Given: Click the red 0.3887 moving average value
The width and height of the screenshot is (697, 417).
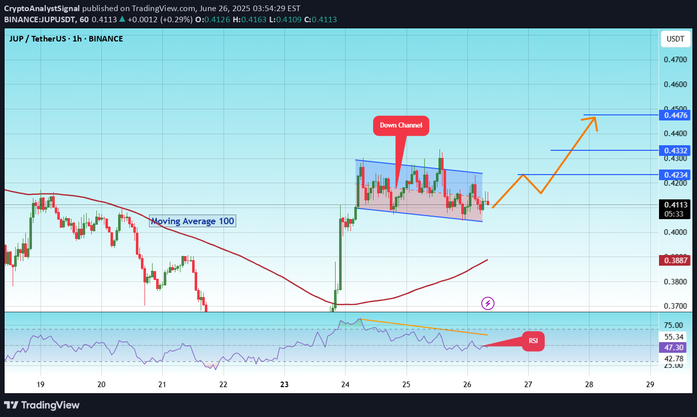Looking at the screenshot, I should point(675,261).
